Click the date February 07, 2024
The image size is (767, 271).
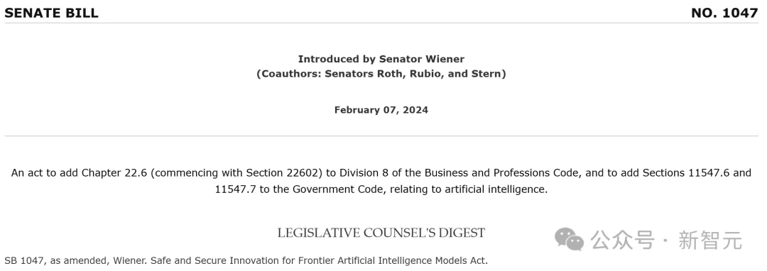[x=381, y=110]
